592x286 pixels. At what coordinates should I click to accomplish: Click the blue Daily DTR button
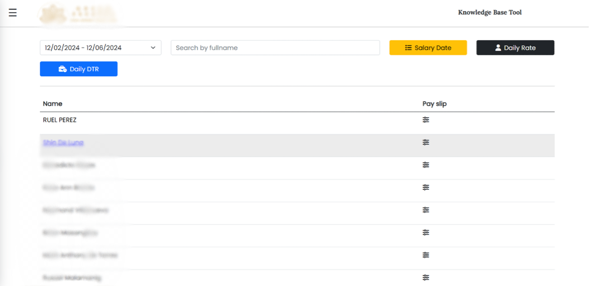(79, 69)
